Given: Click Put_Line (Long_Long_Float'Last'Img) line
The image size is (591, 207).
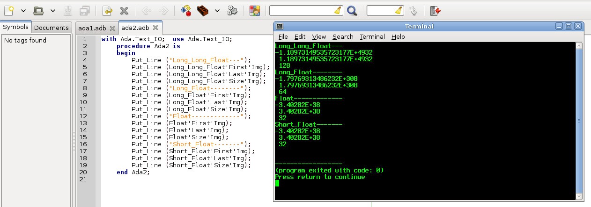Looking at the screenshot, I should point(199,74).
